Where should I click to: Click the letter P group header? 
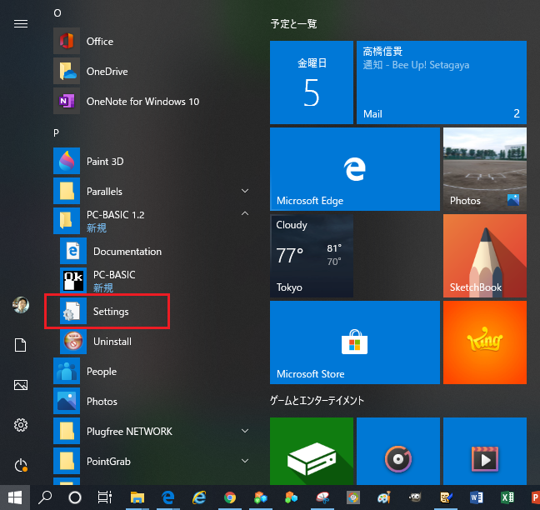point(56,133)
